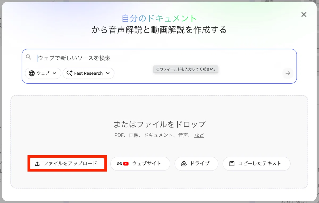The image size is (319, 203).
Task: Click the 自分のドキュメント title text
Action: point(159,18)
